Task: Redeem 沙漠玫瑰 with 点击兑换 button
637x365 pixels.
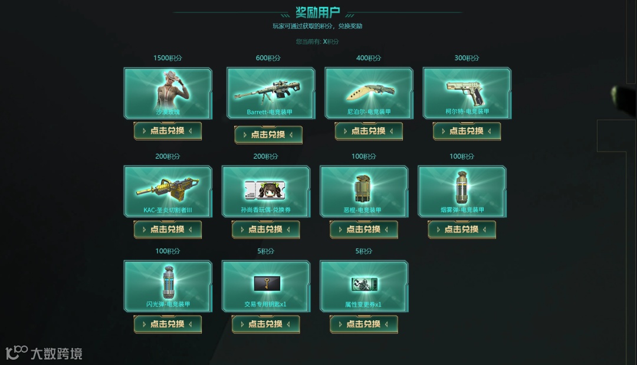Action: pos(168,131)
